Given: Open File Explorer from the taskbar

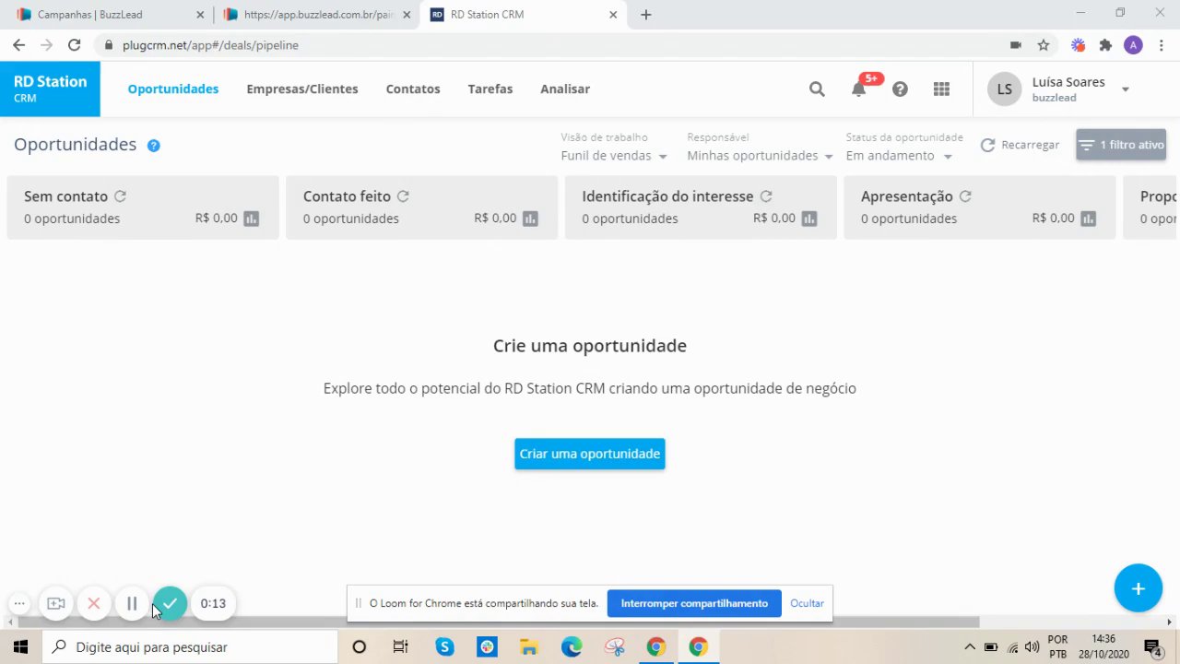Looking at the screenshot, I should (x=528, y=646).
